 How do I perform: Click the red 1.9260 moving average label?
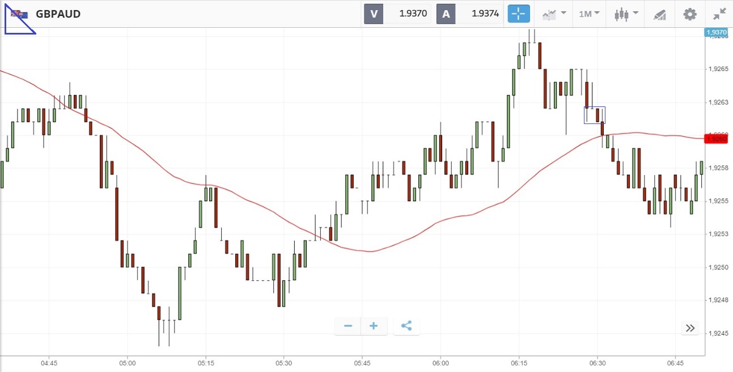[x=717, y=139]
